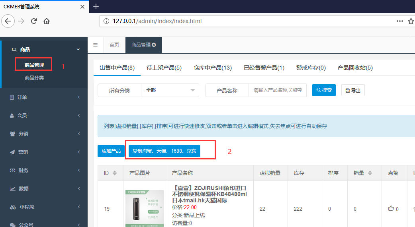Click the ZOJIRUSHI象印 product title text
The image size is (415, 227).
209,194
